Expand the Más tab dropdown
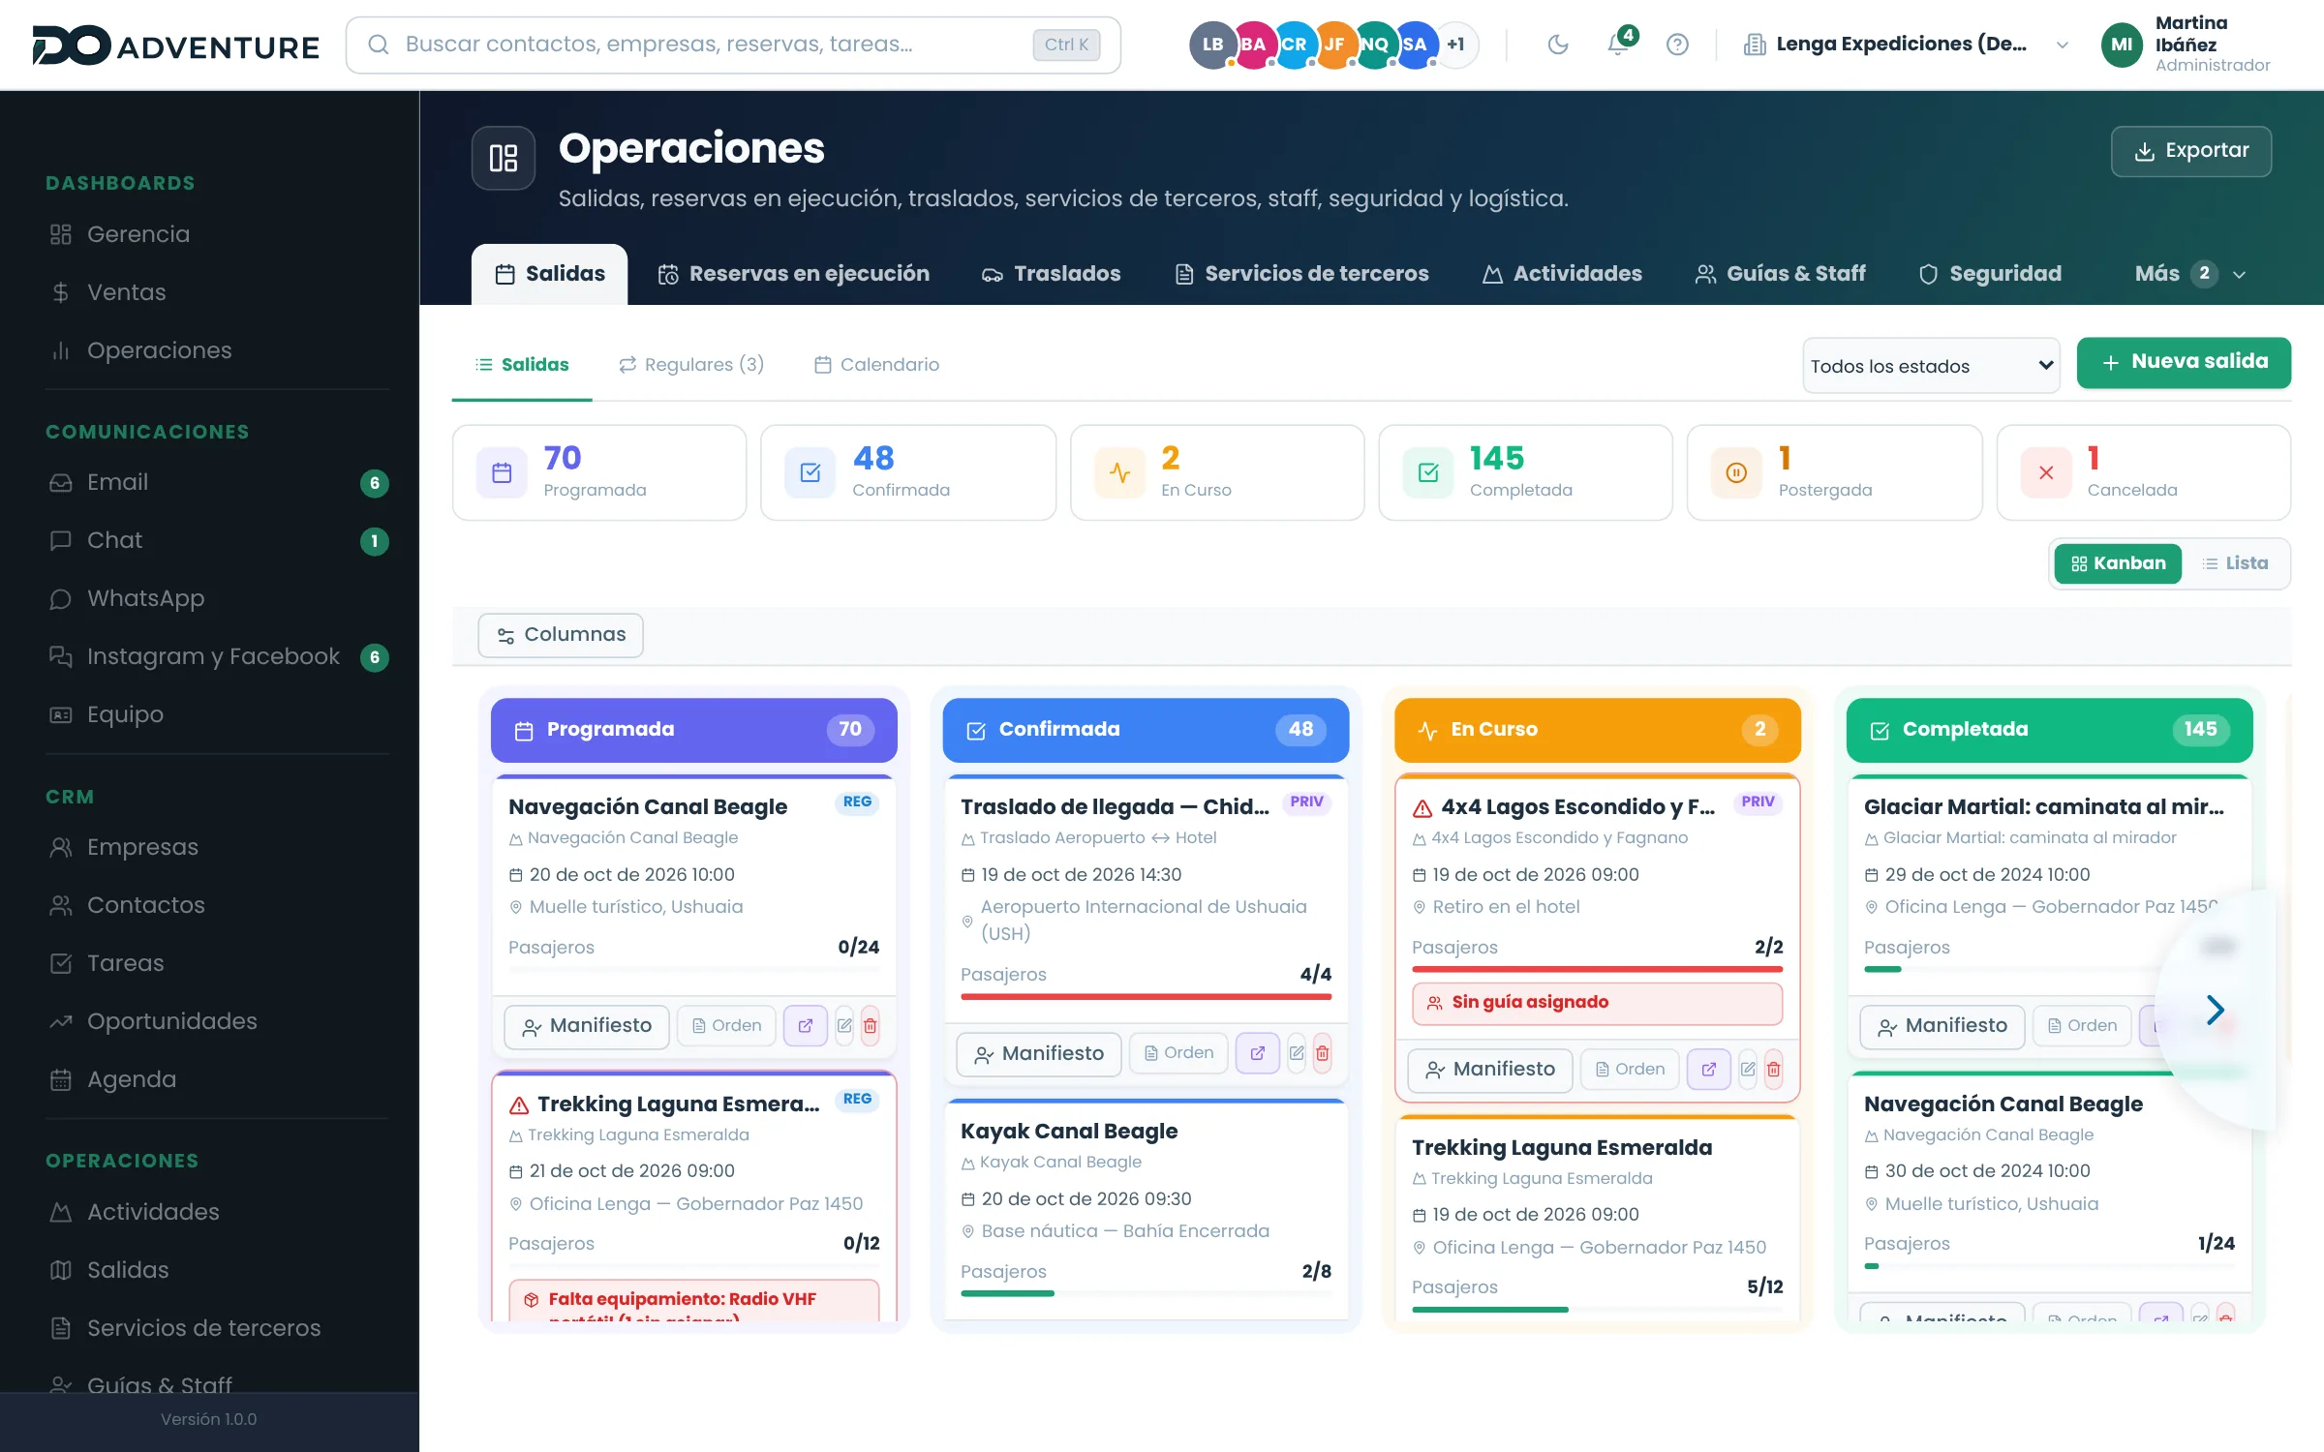 [2189, 274]
